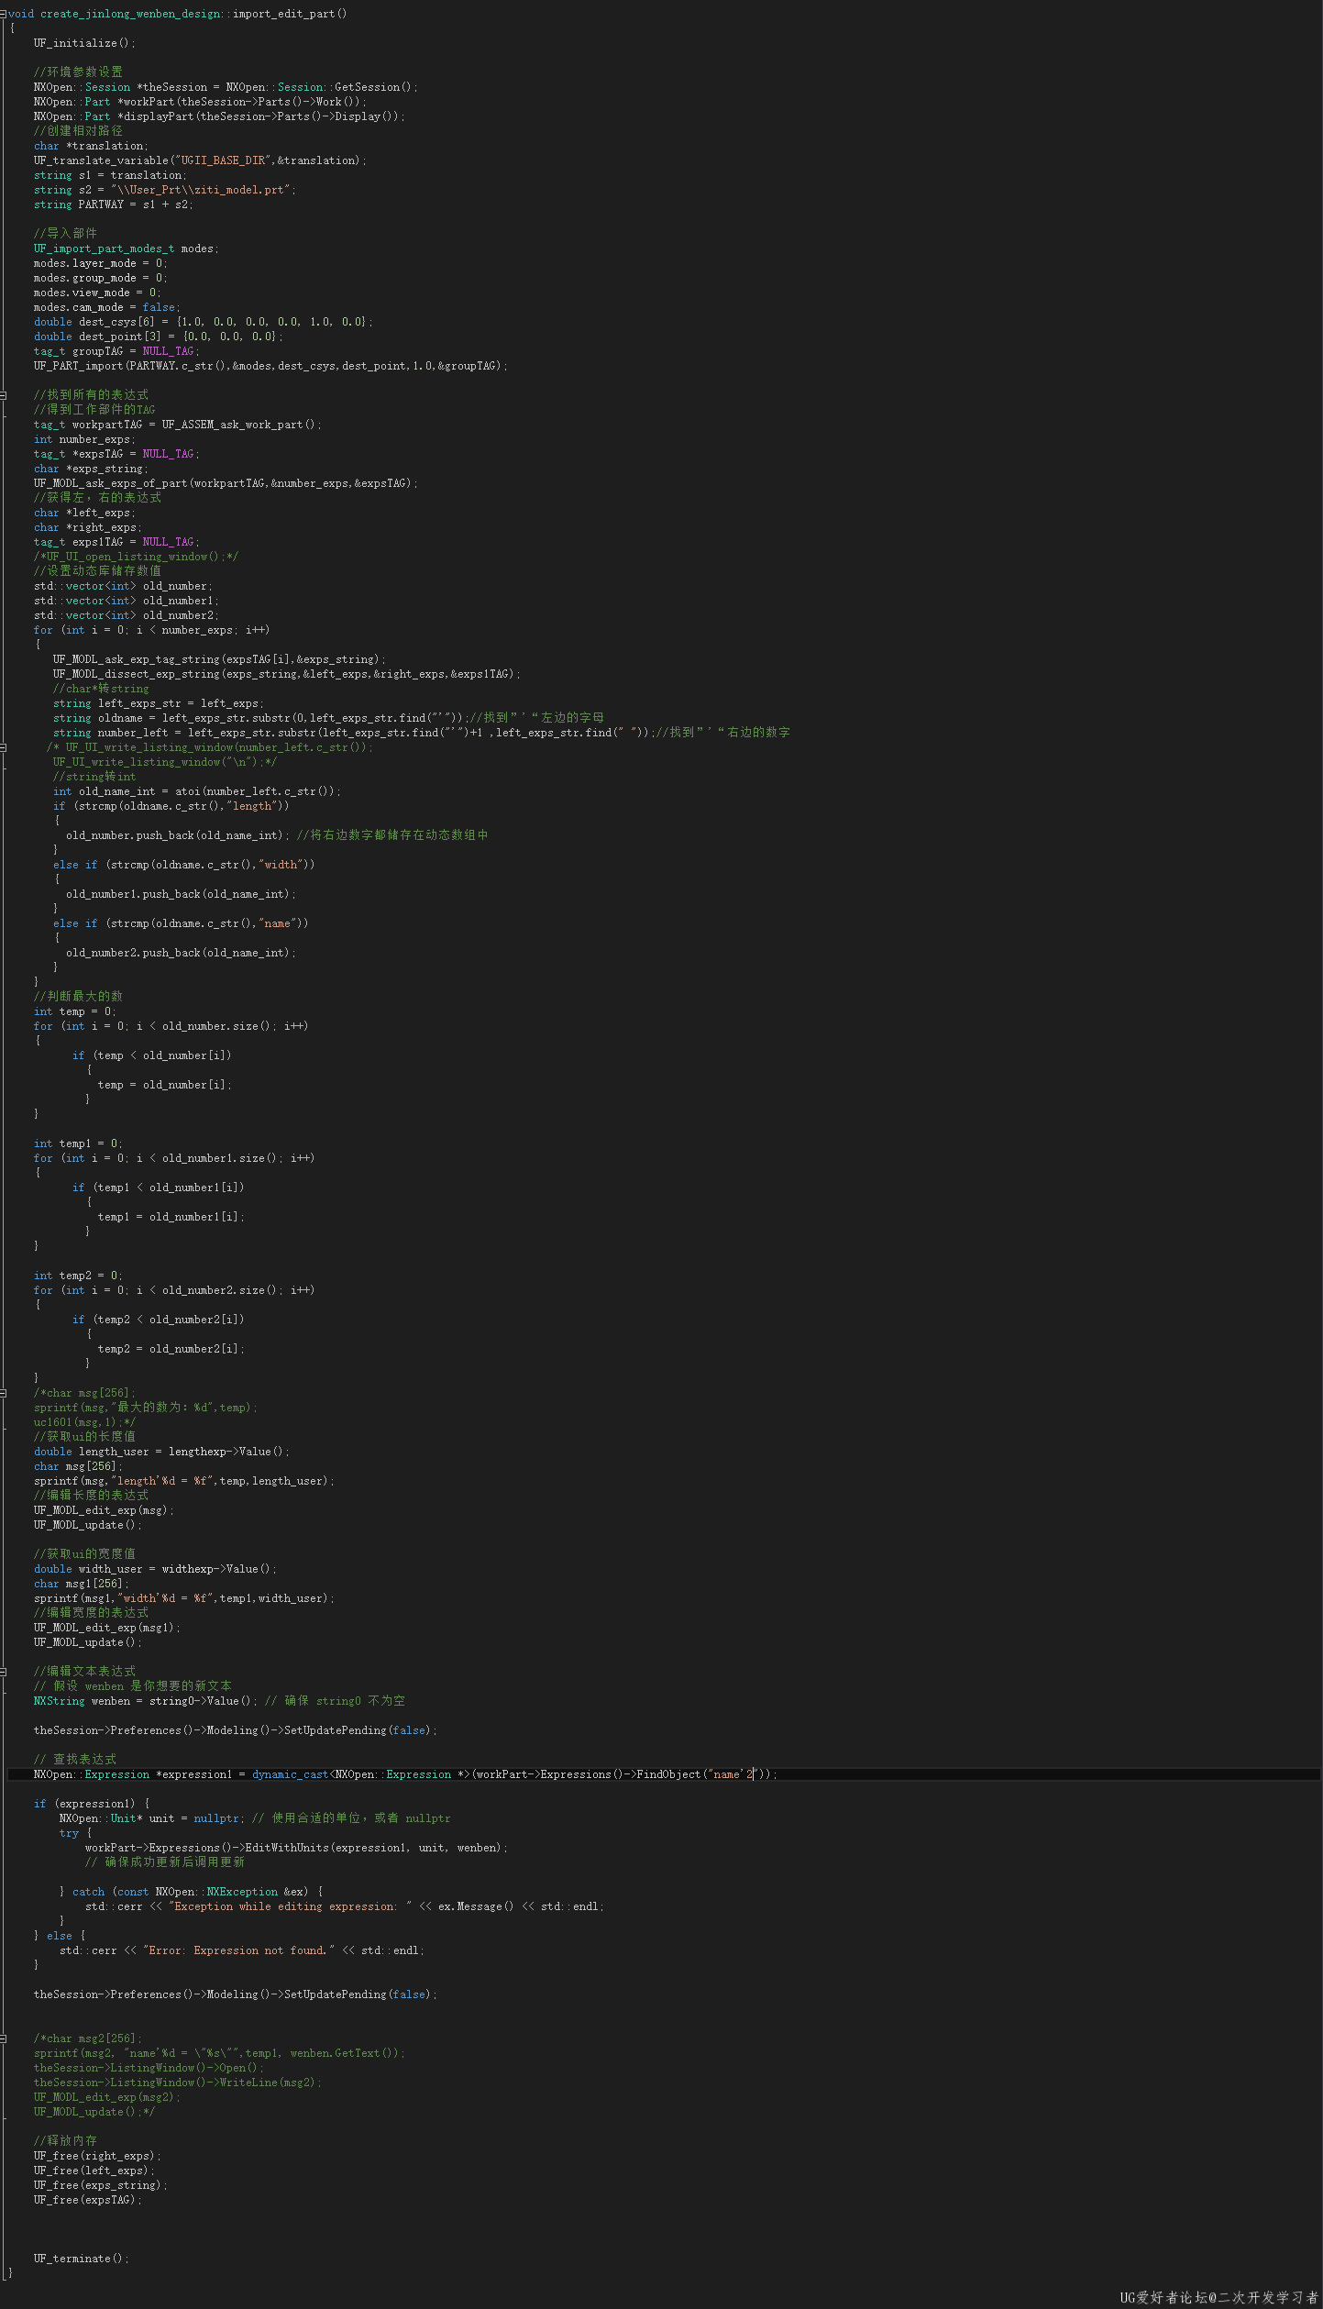This screenshot has width=1323, height=2309.
Task: Click the 'int temp = 0;' line
Action: [75, 1011]
